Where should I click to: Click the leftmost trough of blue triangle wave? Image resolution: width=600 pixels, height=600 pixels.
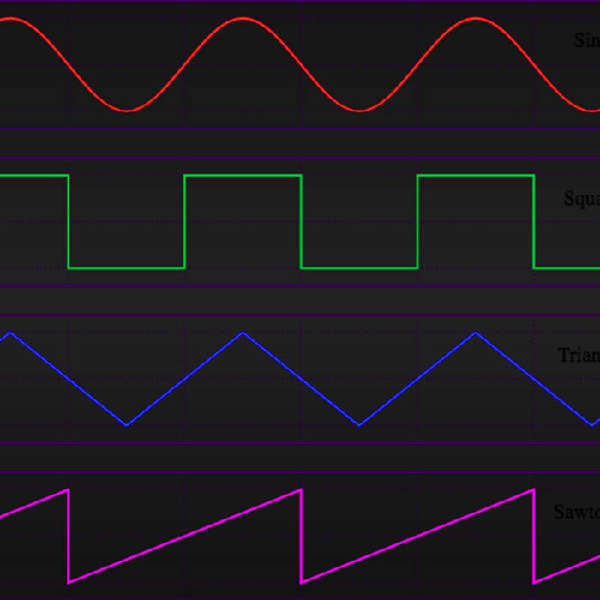(127, 424)
